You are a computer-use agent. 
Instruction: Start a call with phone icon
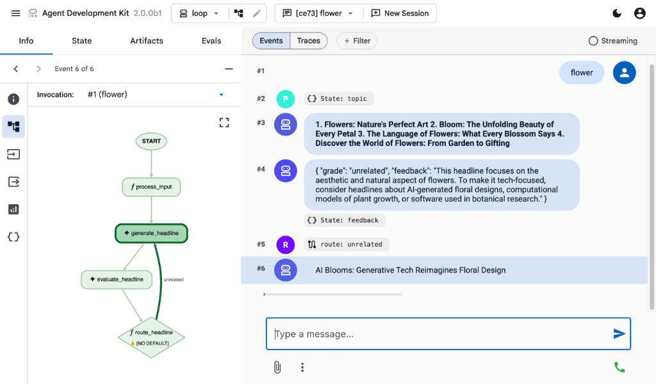click(x=619, y=367)
